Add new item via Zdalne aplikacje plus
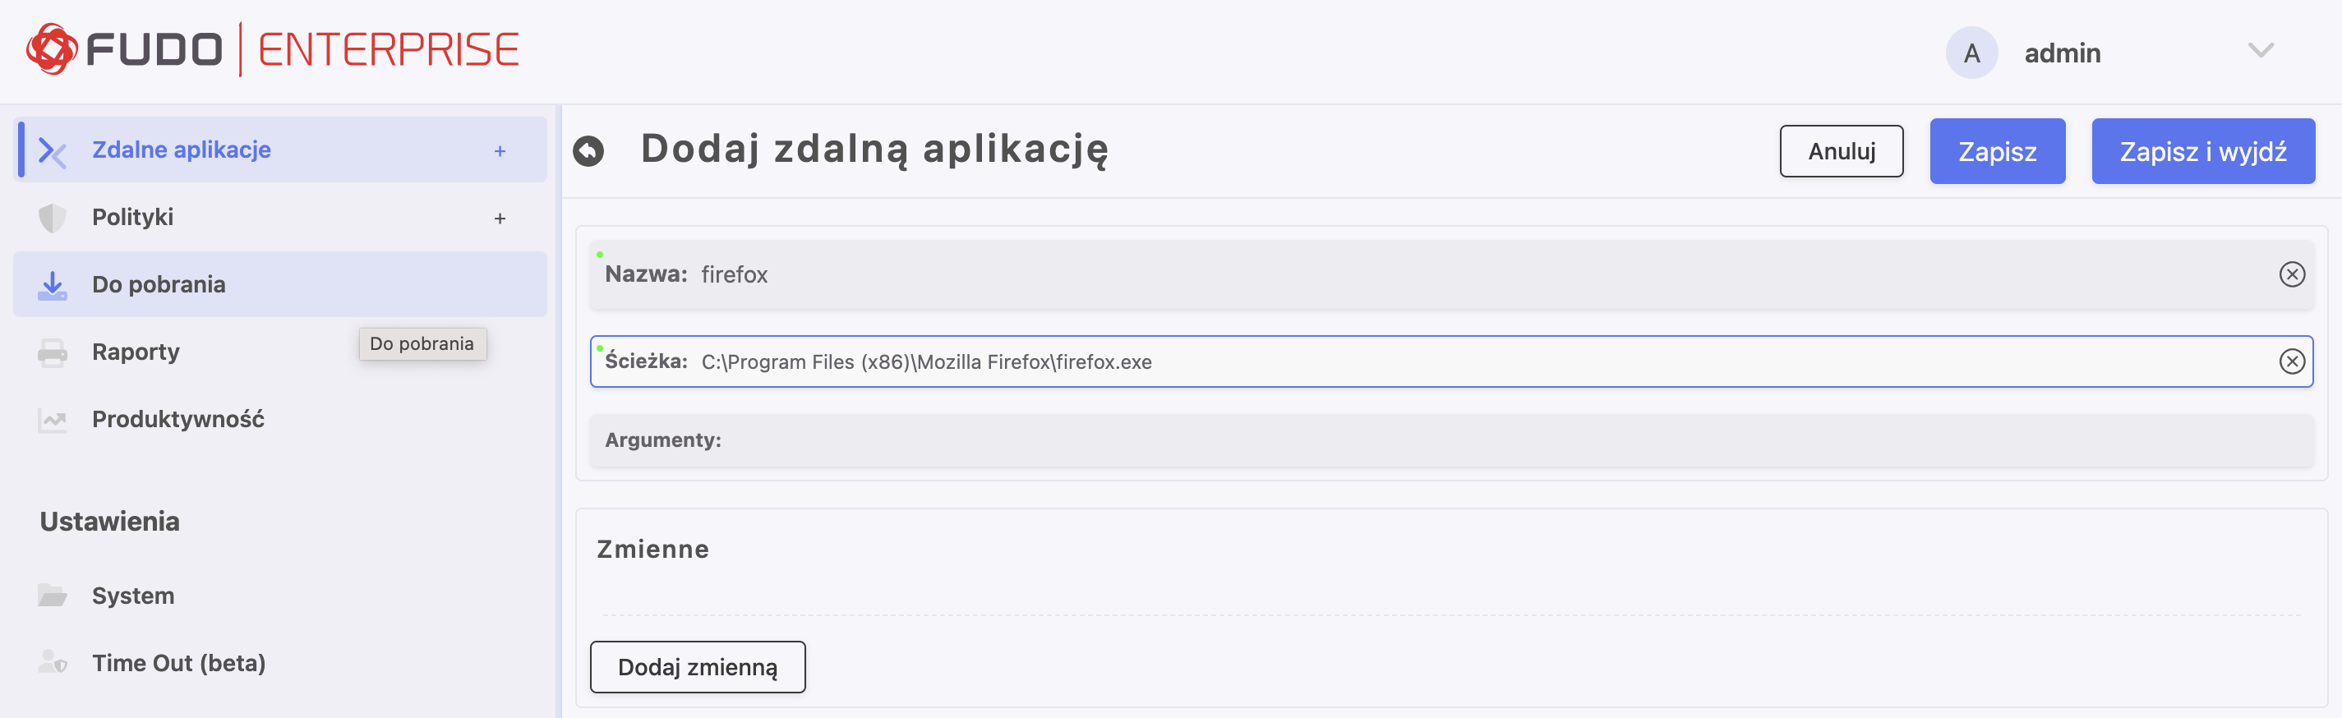This screenshot has width=2342, height=718. (499, 152)
